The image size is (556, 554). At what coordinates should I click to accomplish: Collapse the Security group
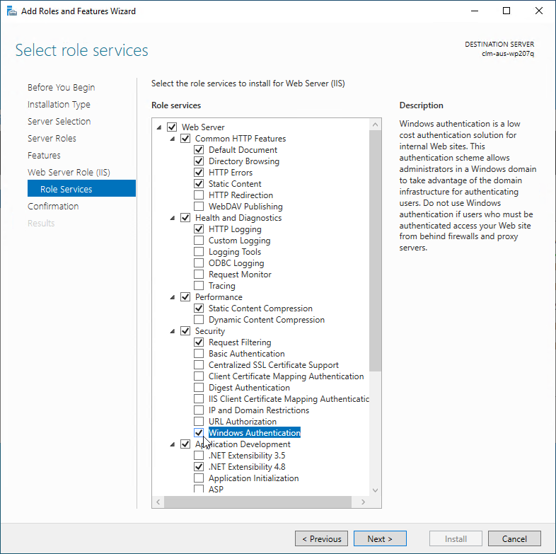173,331
